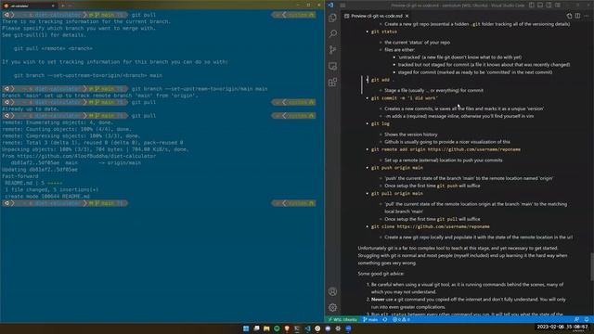Open the Accounts menu in VS Code
This screenshot has height=334, width=594.
coord(332,291)
